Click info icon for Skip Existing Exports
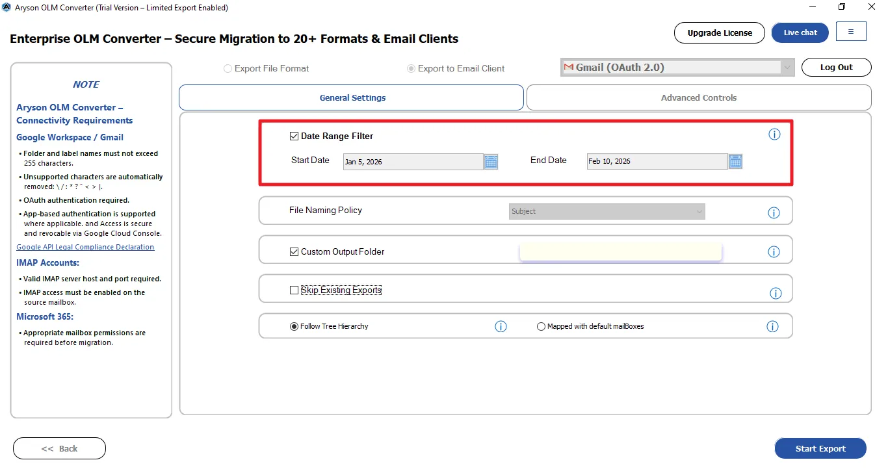 coord(776,293)
